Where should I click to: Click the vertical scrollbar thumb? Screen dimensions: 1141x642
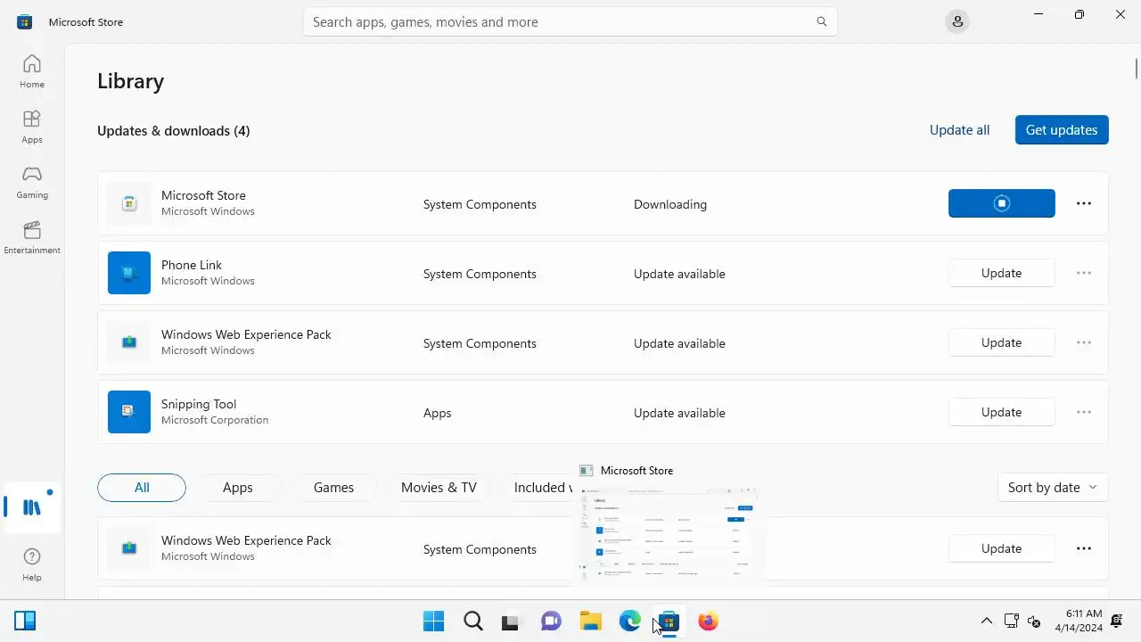1137,68
